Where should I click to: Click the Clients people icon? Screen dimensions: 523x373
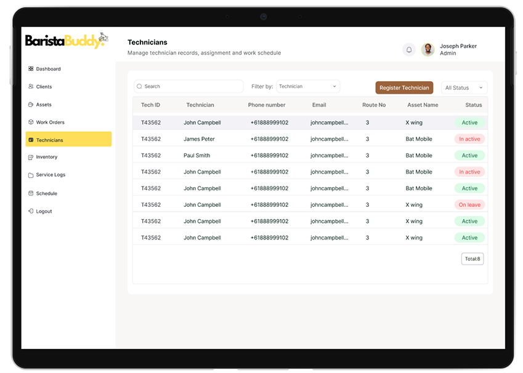pyautogui.click(x=31, y=87)
